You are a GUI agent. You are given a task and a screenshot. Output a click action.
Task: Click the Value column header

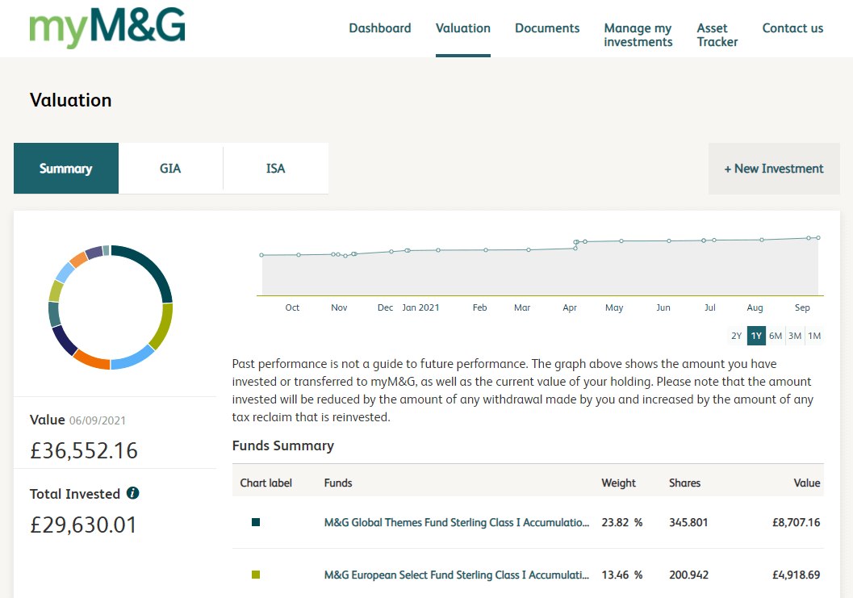pos(807,483)
